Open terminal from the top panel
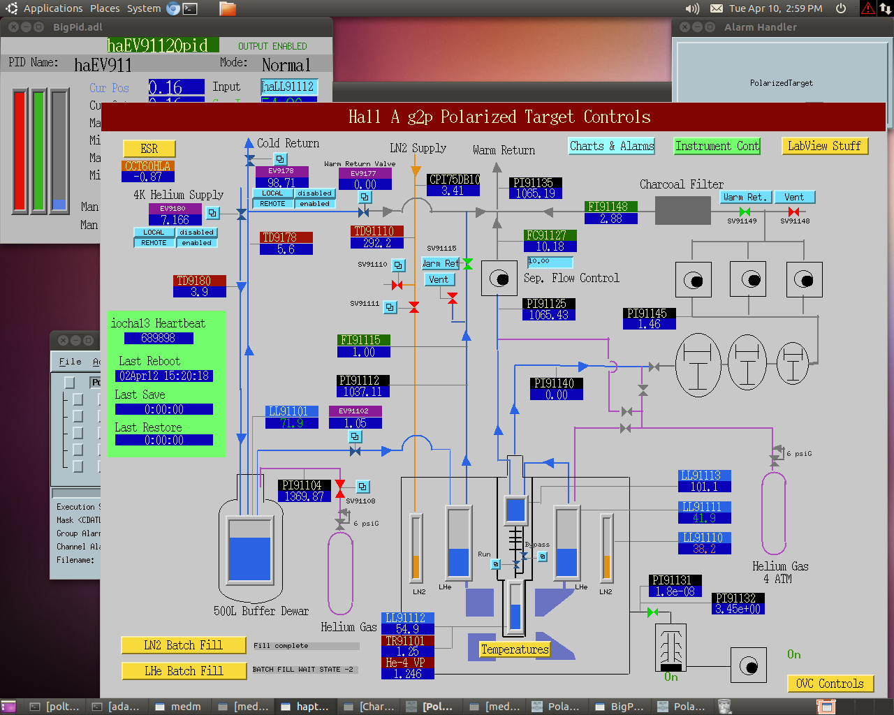 click(x=190, y=8)
